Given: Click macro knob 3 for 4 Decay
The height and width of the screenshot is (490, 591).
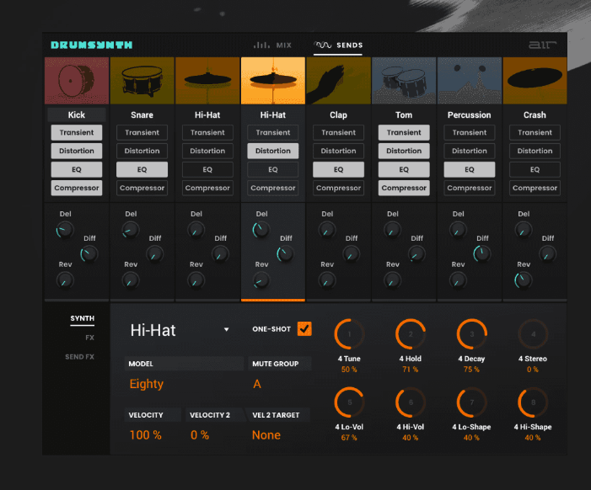Looking at the screenshot, I should click(472, 334).
